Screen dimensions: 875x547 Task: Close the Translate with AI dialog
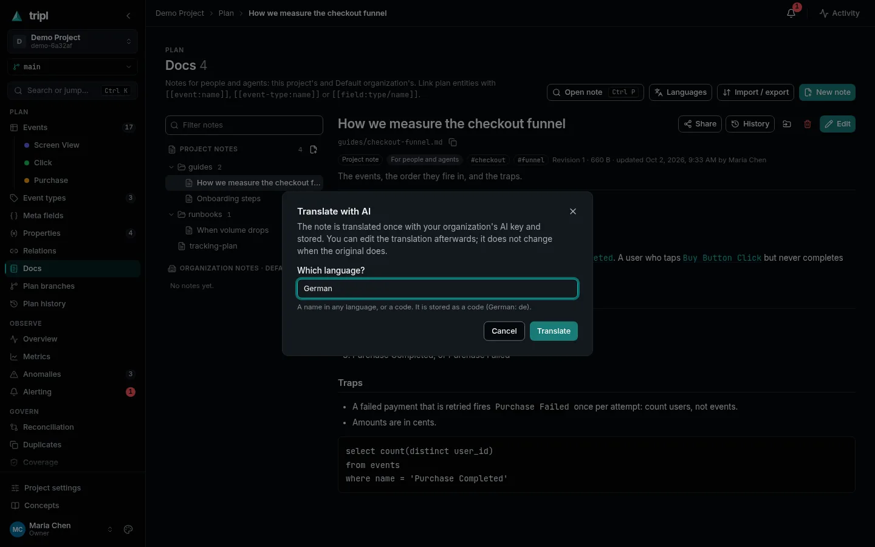tap(573, 212)
